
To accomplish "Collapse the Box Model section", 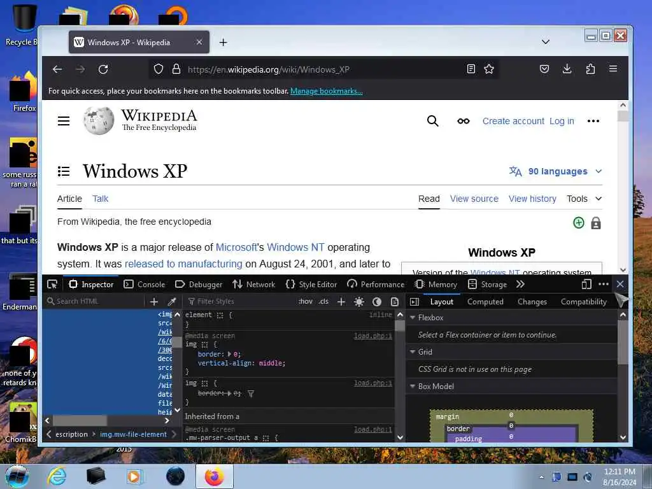I will click(413, 386).
